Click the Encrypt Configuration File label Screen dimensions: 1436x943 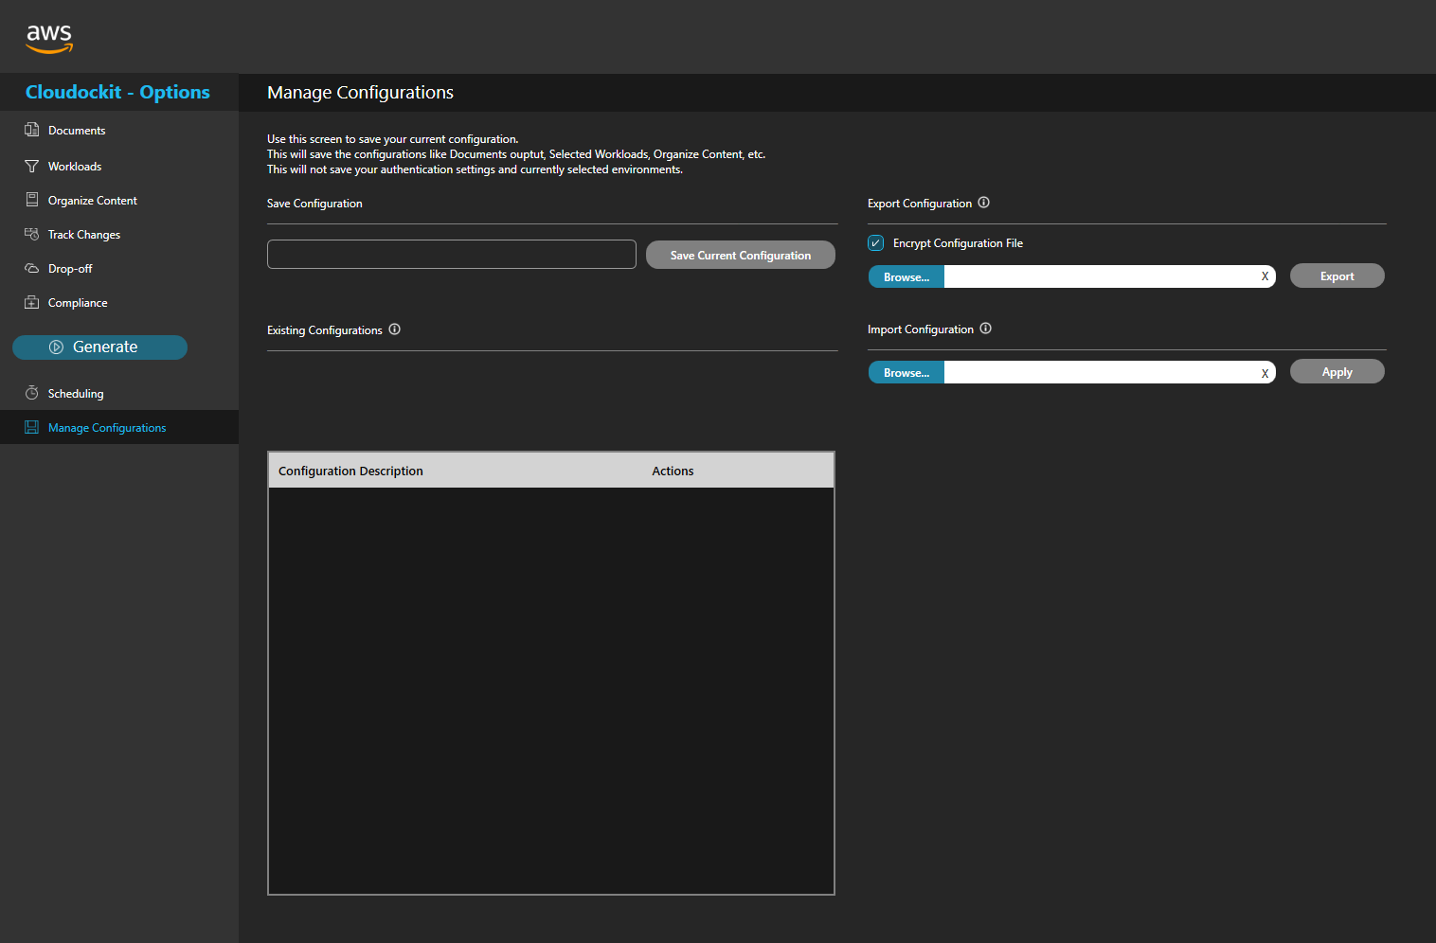[958, 243]
